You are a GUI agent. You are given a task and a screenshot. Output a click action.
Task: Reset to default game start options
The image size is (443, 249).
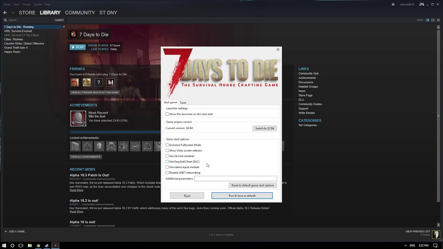click(253, 185)
